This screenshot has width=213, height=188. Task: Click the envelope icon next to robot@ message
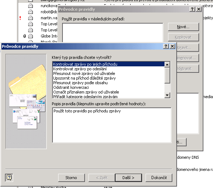pyautogui.click(x=30, y=12)
